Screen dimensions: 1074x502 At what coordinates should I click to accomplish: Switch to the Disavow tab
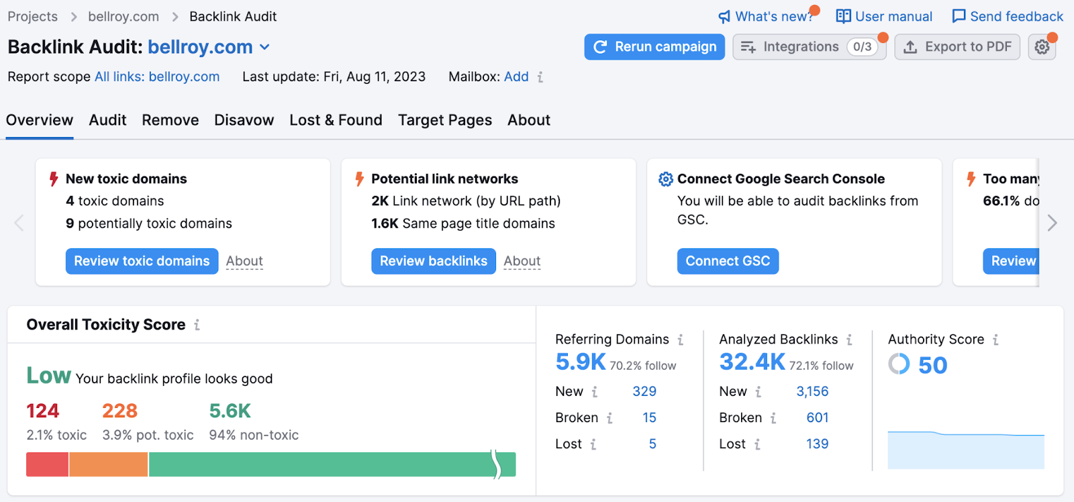click(x=244, y=120)
